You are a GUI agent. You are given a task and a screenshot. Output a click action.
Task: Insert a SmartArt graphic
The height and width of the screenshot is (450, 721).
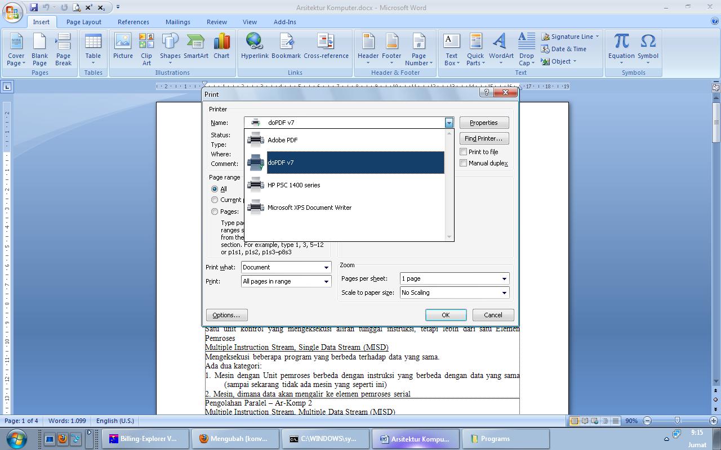(196, 46)
